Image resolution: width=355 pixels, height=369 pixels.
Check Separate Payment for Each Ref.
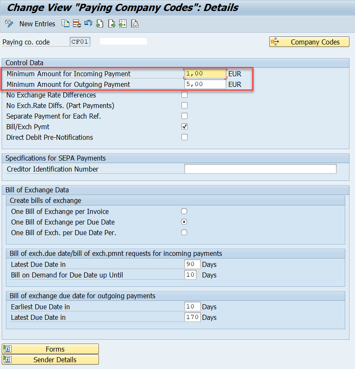[184, 116]
